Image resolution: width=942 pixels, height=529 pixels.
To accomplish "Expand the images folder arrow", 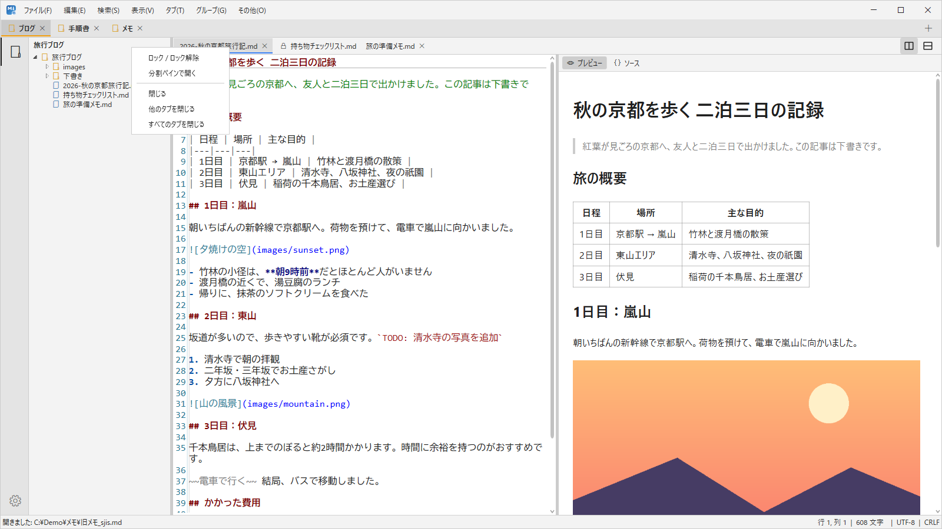I will [47, 67].
